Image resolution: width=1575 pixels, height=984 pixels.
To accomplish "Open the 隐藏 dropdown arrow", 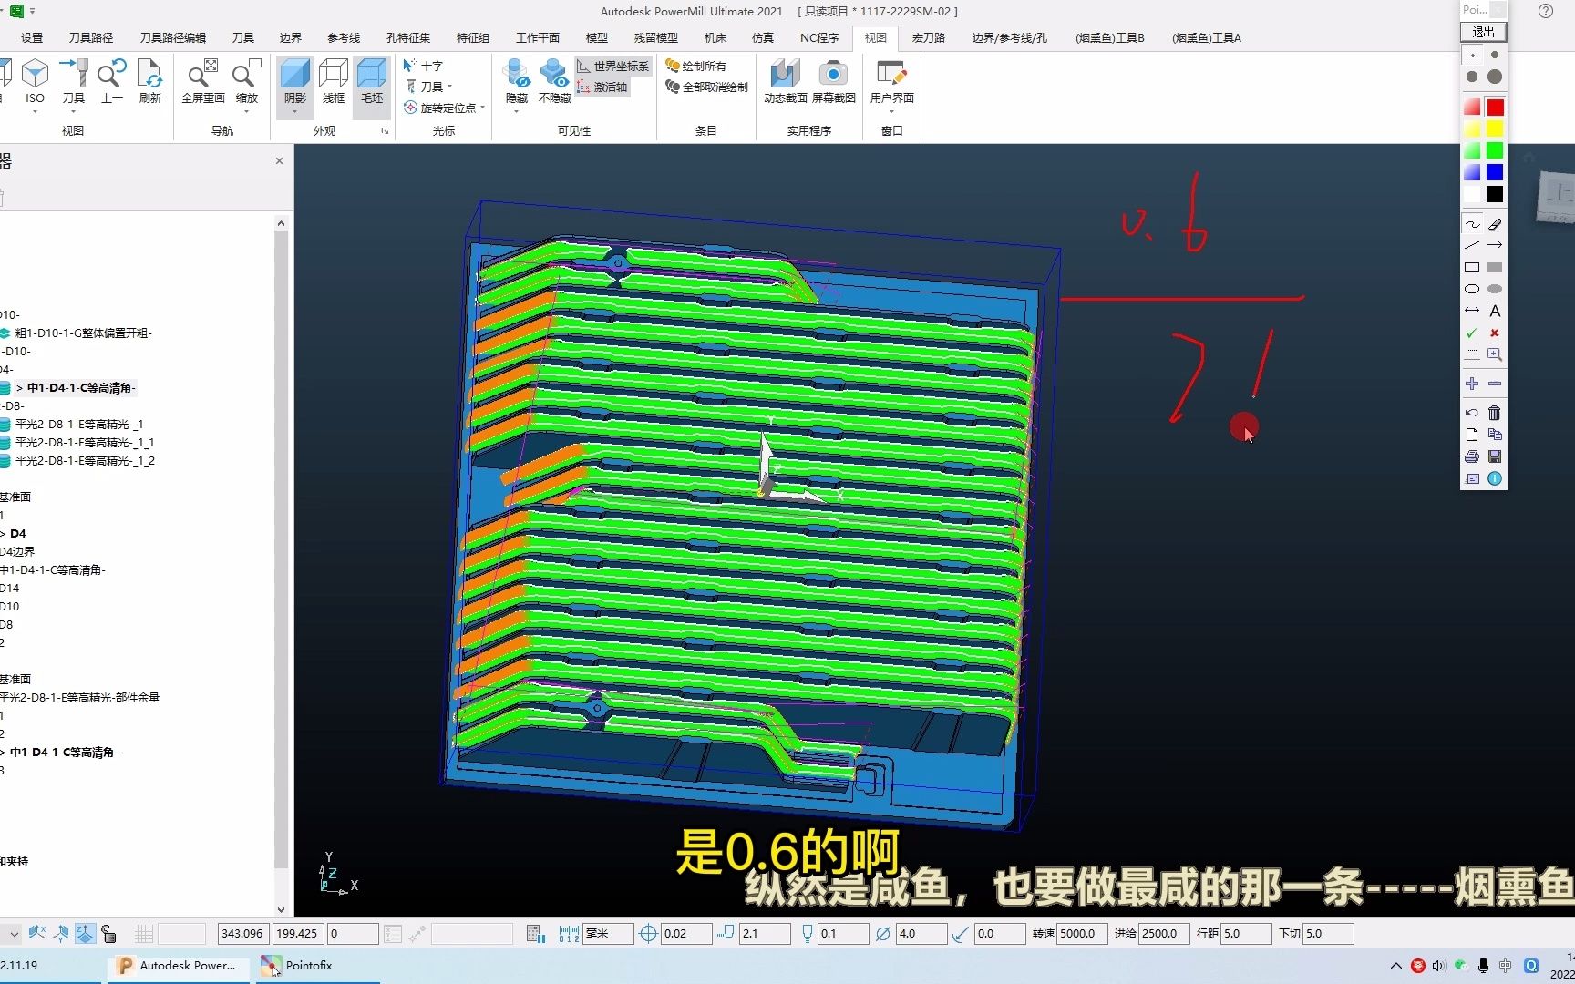I will pos(516,112).
